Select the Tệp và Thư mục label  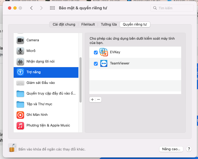pyautogui.click(x=39, y=104)
